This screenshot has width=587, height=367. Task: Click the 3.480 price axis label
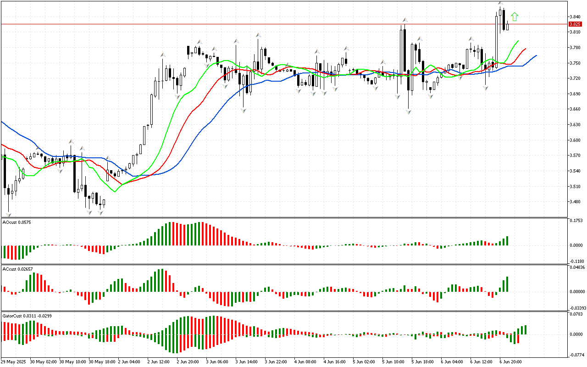[x=575, y=202]
